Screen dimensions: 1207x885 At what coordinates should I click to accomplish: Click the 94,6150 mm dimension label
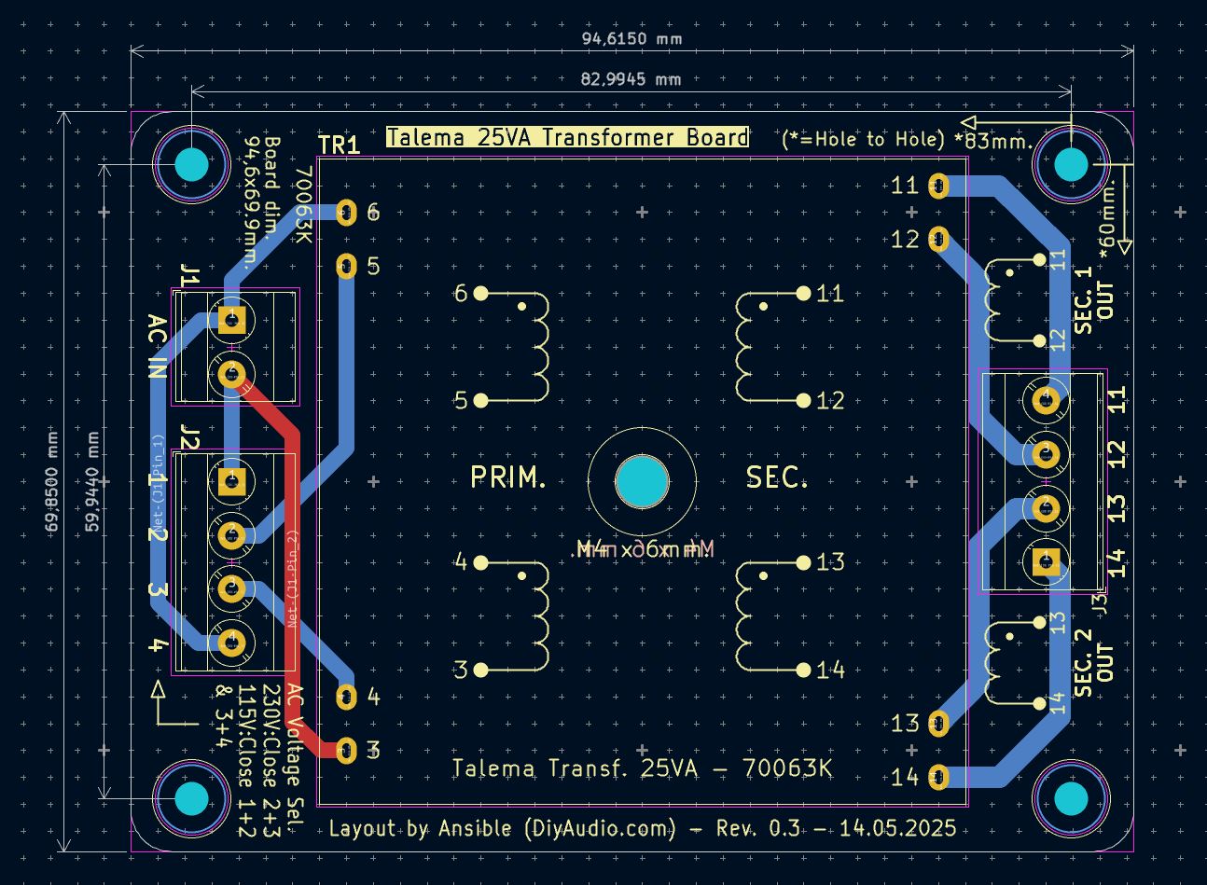[x=631, y=39]
